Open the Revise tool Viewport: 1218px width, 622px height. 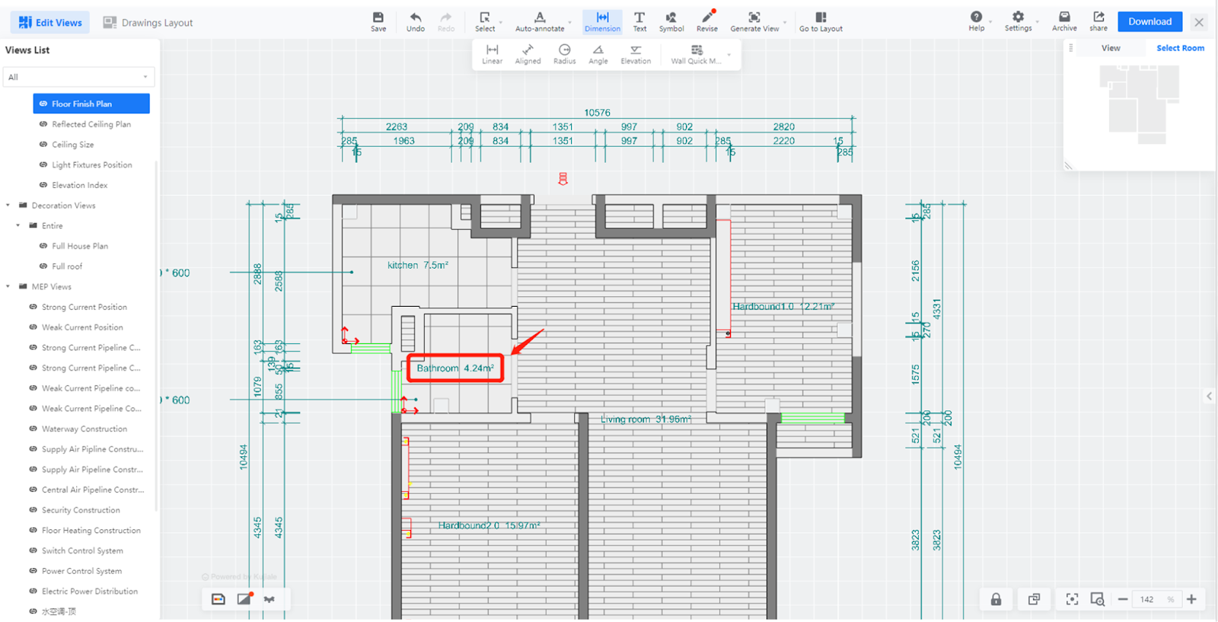click(707, 22)
